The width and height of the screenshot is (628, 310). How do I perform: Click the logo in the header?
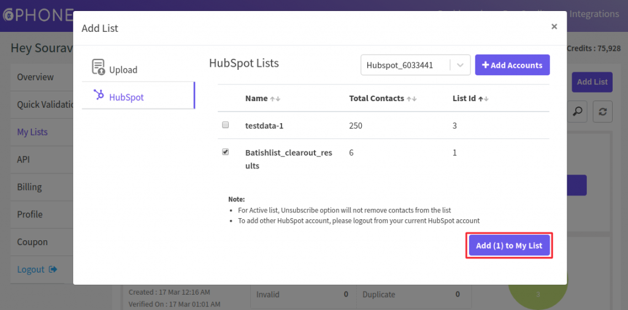(39, 15)
